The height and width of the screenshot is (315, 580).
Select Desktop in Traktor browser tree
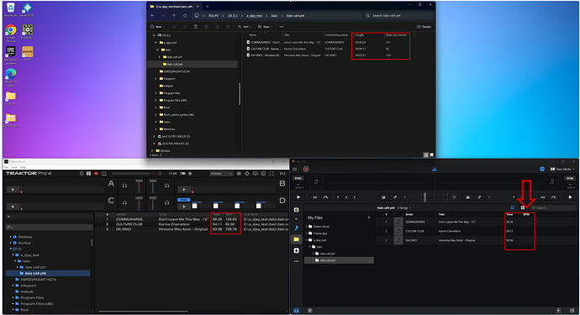click(x=24, y=237)
